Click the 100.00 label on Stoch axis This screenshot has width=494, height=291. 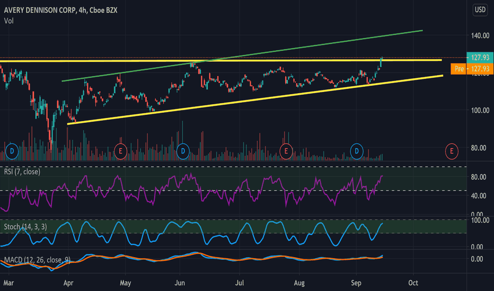pos(480,220)
